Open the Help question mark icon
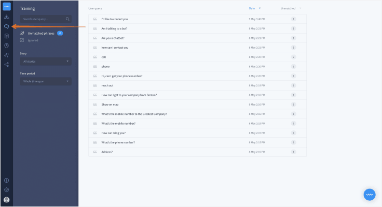 6,180
